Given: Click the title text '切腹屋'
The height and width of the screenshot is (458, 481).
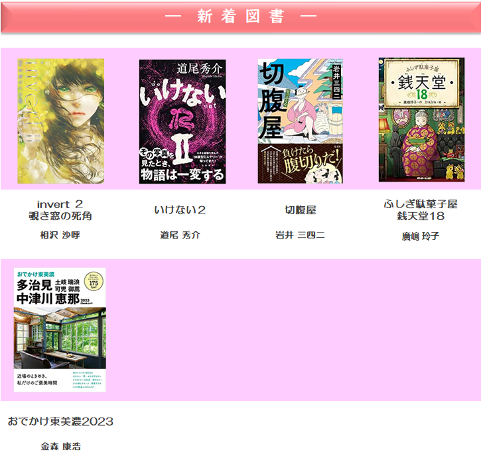Looking at the screenshot, I should (x=301, y=210).
